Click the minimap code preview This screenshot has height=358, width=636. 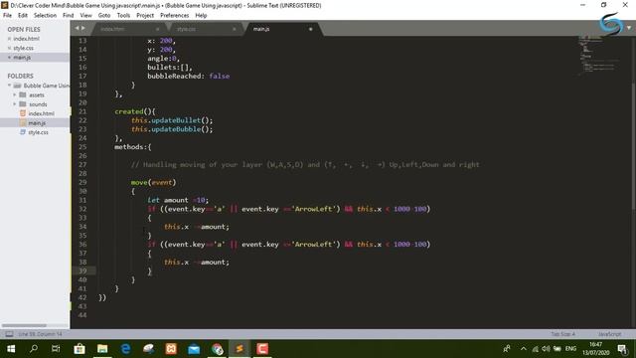click(598, 55)
